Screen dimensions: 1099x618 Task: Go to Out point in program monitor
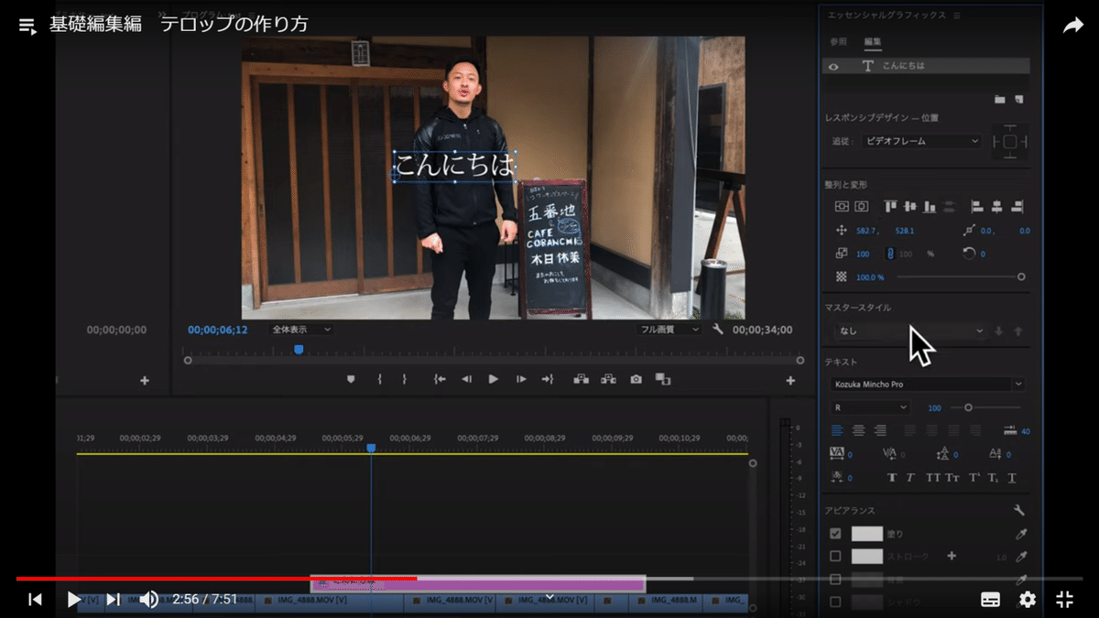tap(548, 379)
